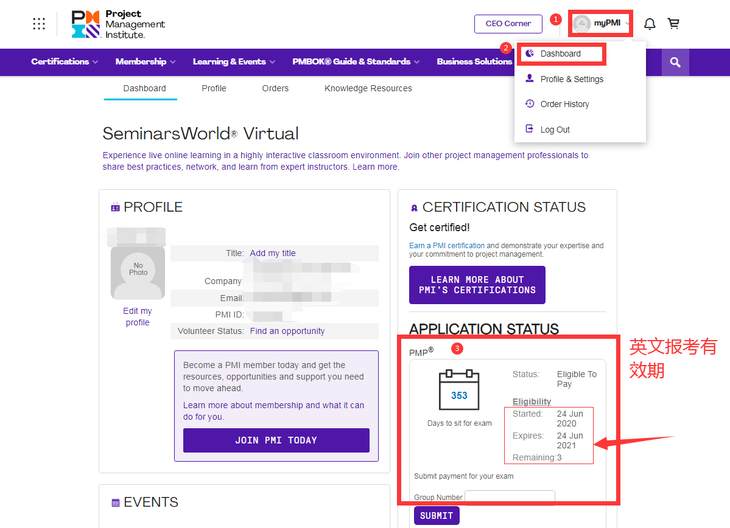This screenshot has height=528, width=730.
Task: Open the notifications bell icon
Action: 650,24
